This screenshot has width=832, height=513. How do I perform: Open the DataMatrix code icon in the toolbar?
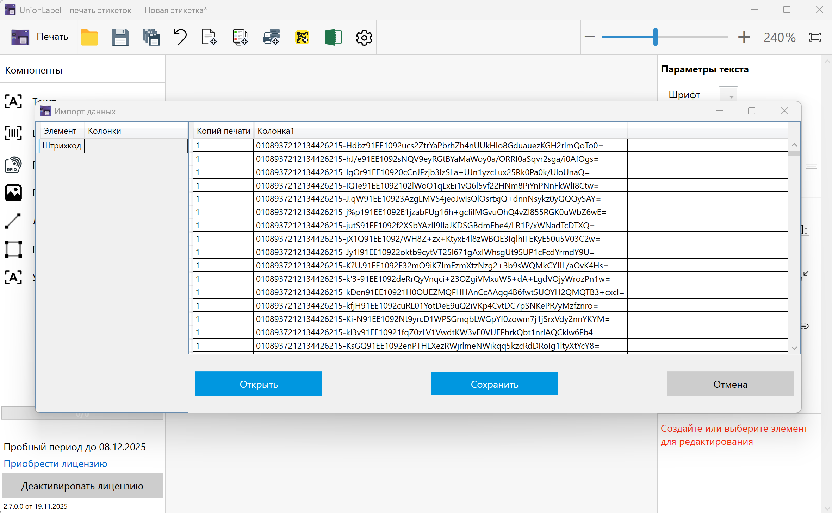click(302, 37)
